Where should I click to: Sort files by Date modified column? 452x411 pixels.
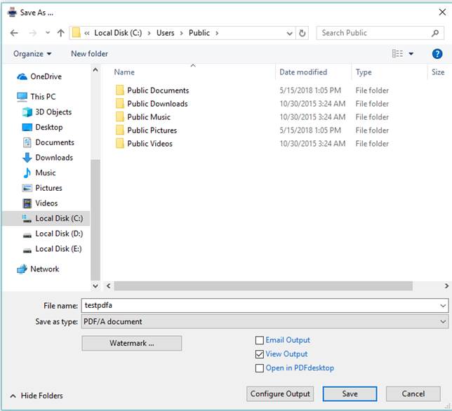(303, 72)
